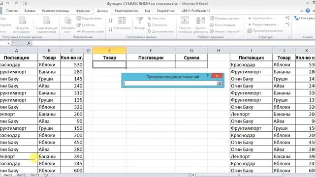Open the Главная tab
315x177 pixels.
pyautogui.click(x=12, y=11)
